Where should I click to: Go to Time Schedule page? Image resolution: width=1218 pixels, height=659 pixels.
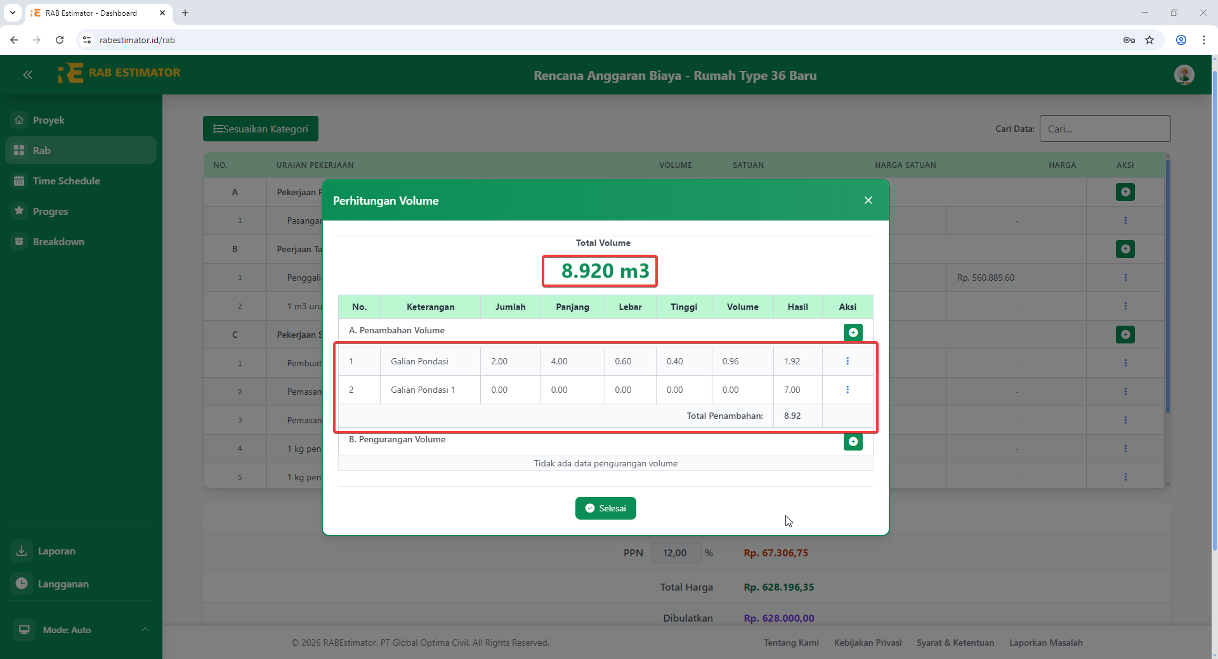point(66,181)
